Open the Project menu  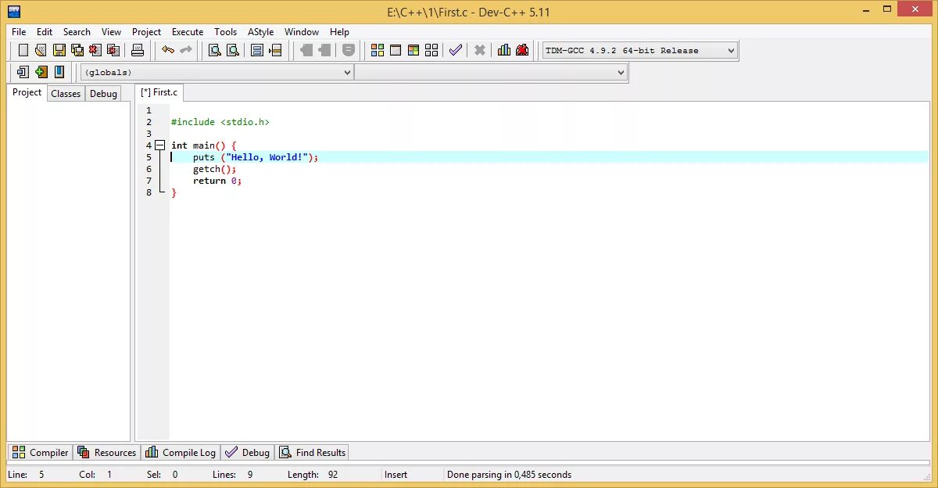(x=146, y=32)
